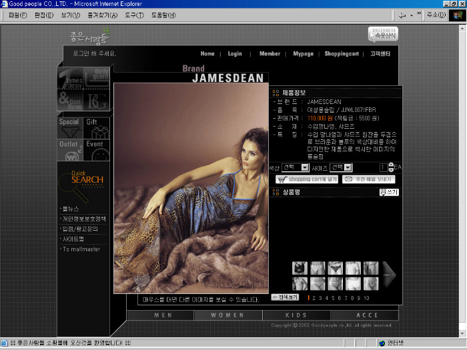Open the Special category tile

click(70, 128)
